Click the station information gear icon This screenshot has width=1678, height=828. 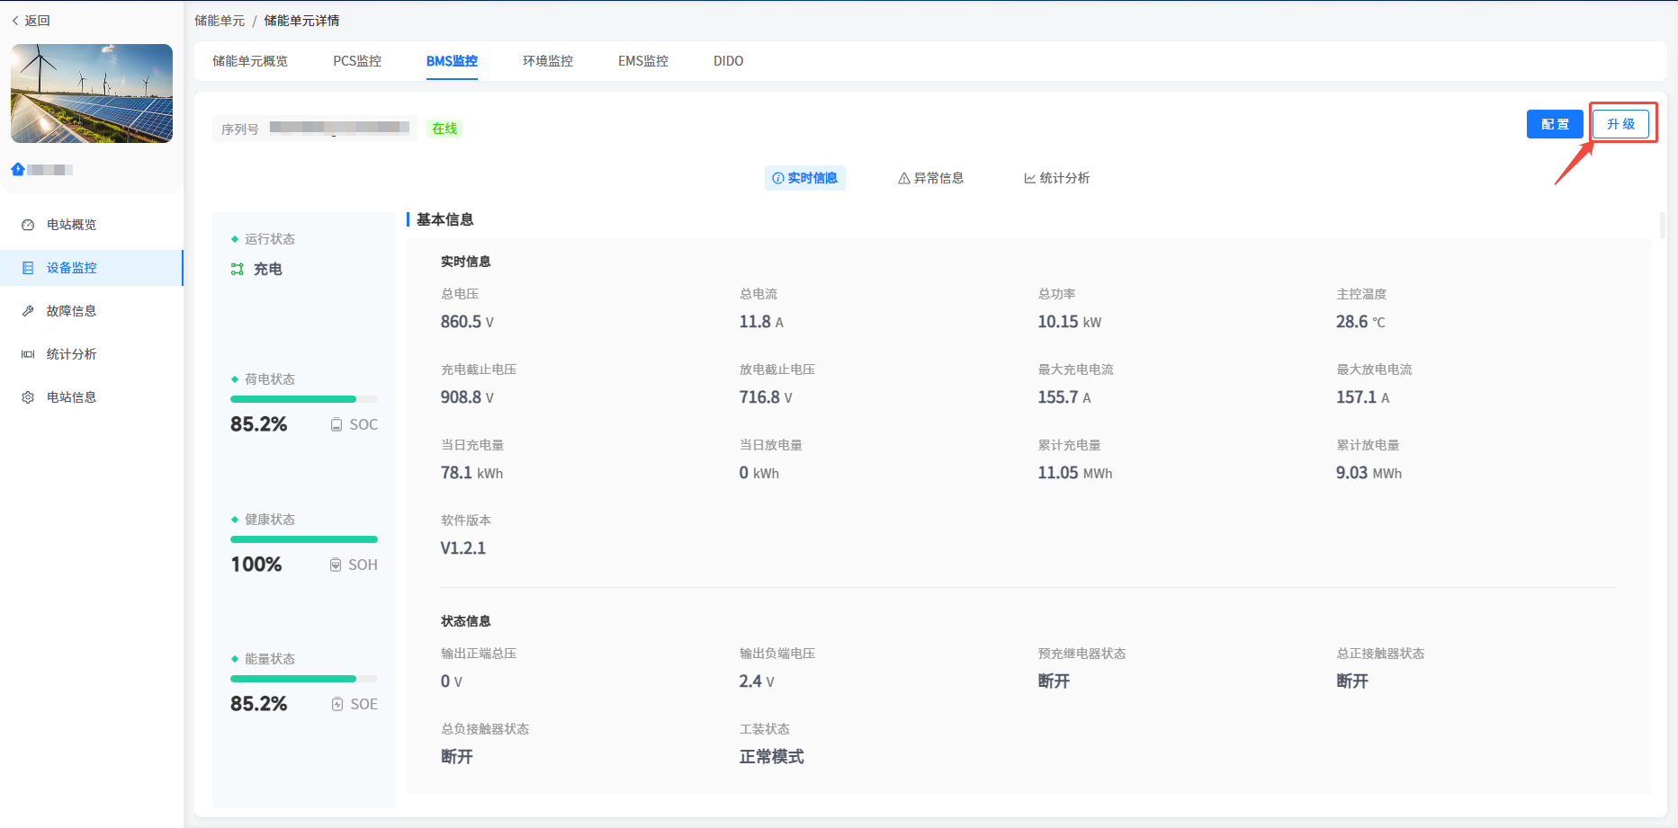pos(28,397)
